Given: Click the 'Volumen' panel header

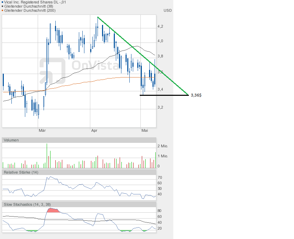Looking at the screenshot, I should click(x=11, y=140).
